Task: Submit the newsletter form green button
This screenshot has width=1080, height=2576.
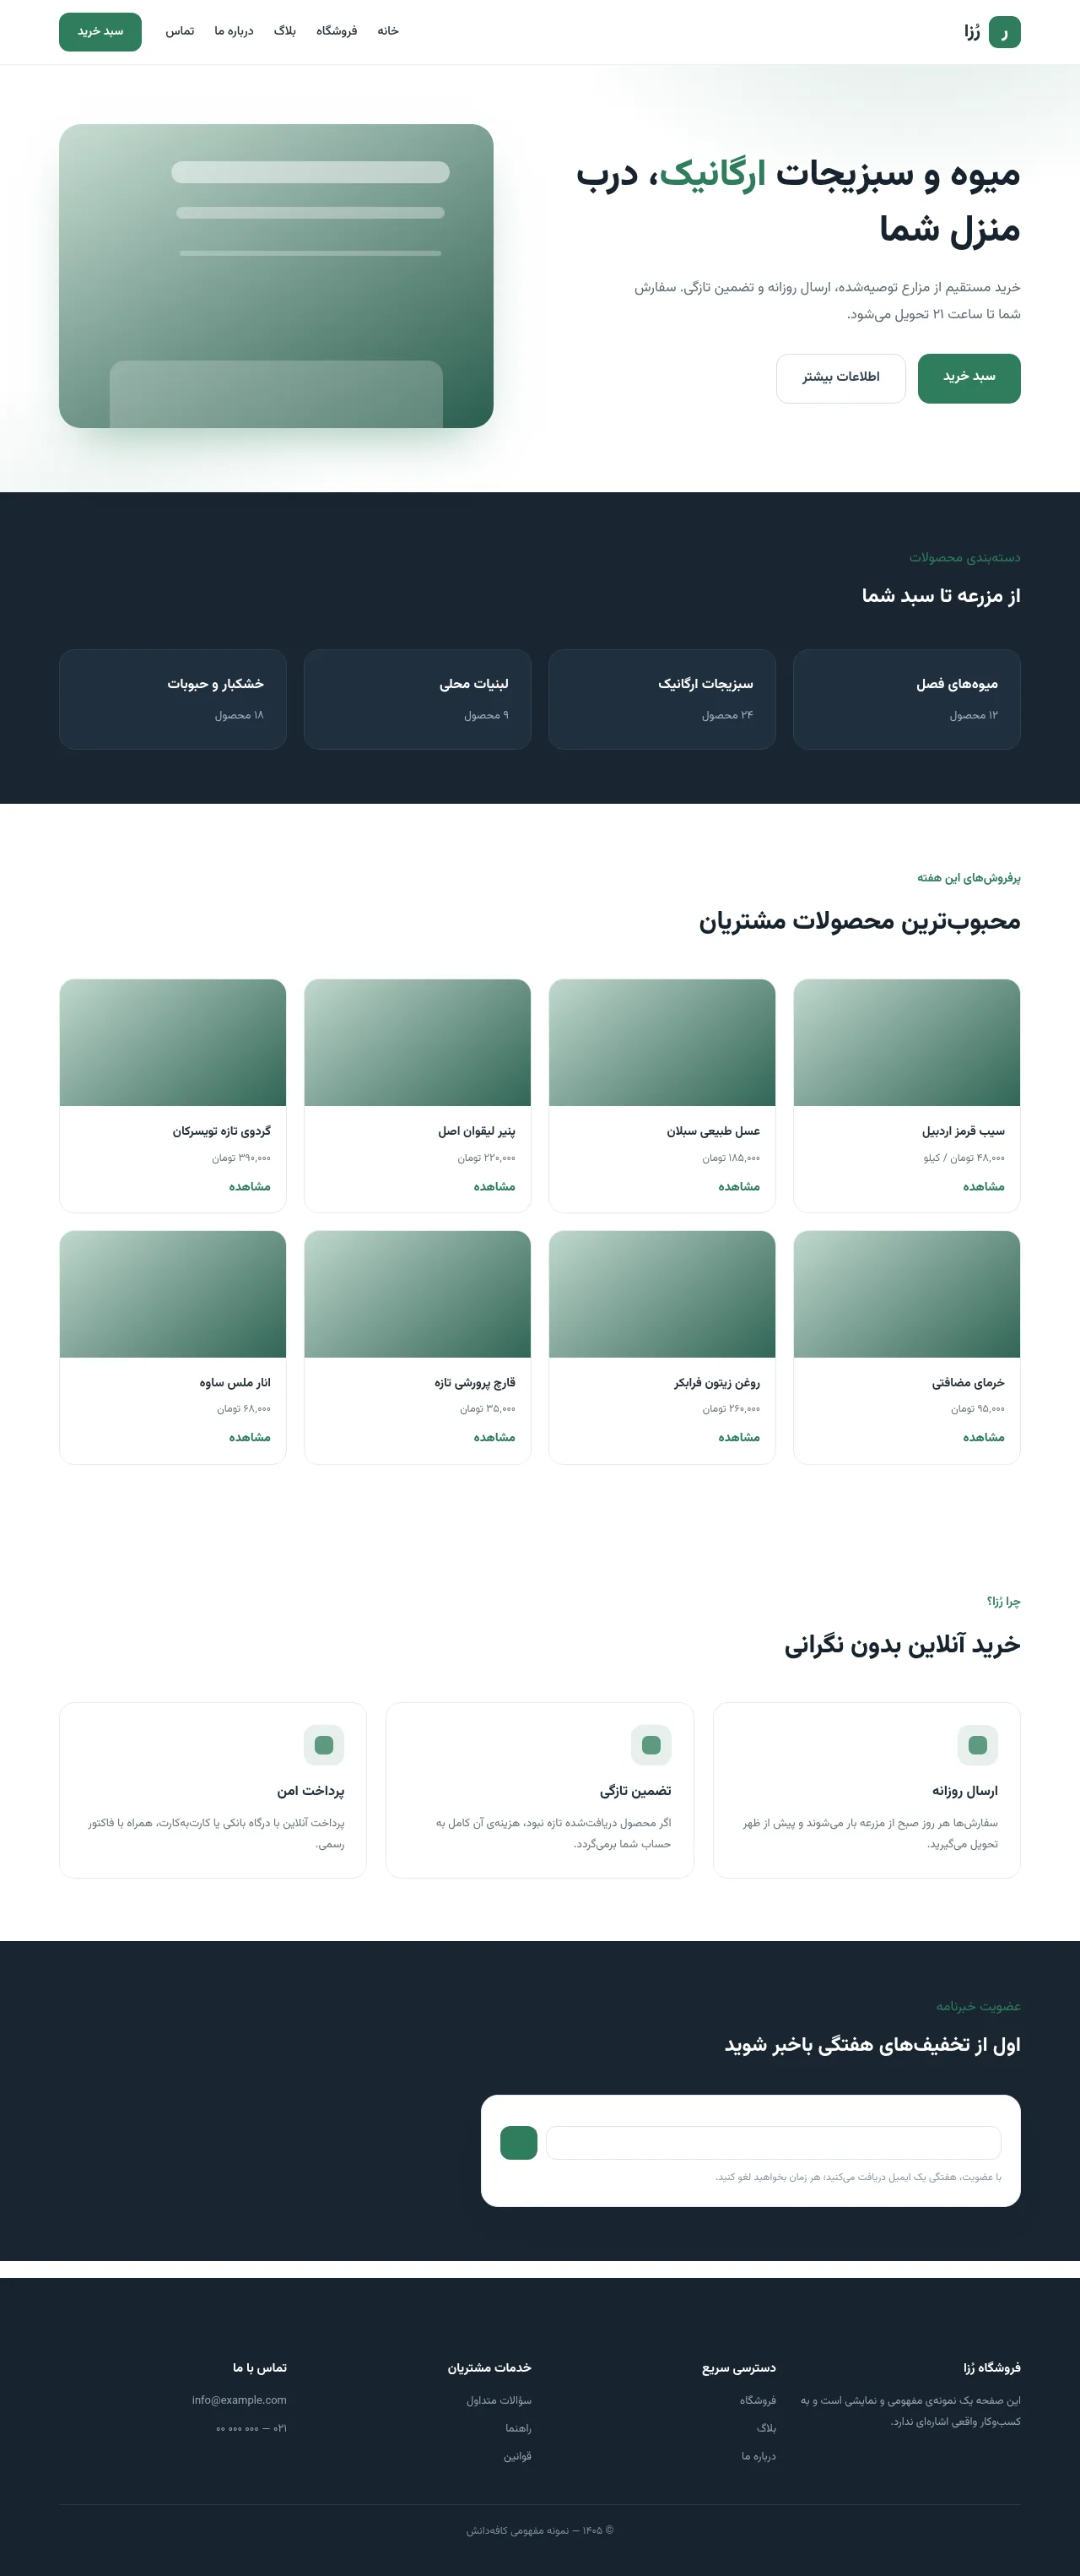Action: click(519, 2142)
